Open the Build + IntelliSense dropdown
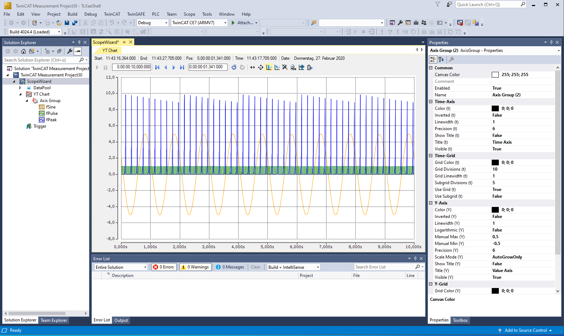This screenshot has width=564, height=336. click(294, 267)
